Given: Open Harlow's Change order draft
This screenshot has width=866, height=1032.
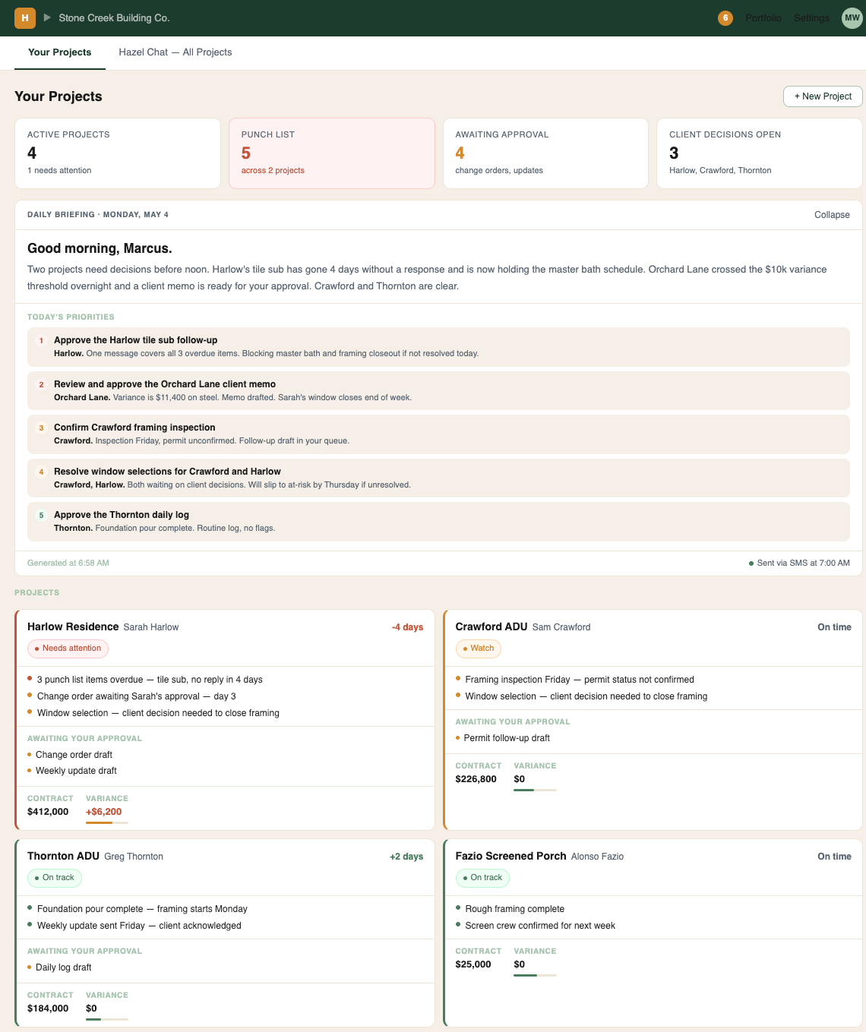Looking at the screenshot, I should coord(74,755).
